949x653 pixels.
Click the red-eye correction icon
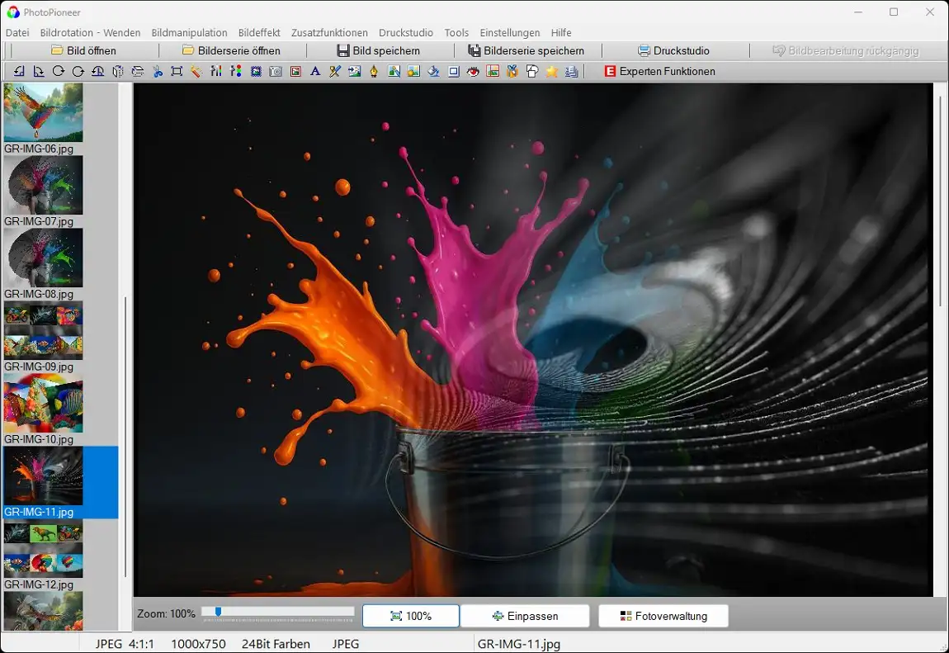473,72
